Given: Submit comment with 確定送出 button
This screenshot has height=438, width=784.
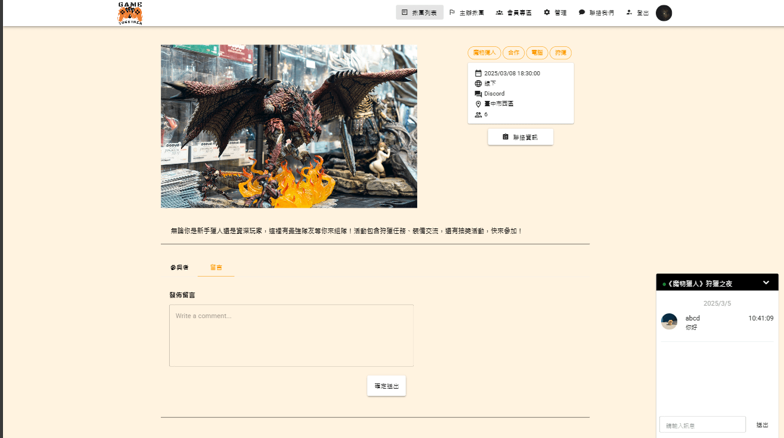Looking at the screenshot, I should tap(386, 386).
